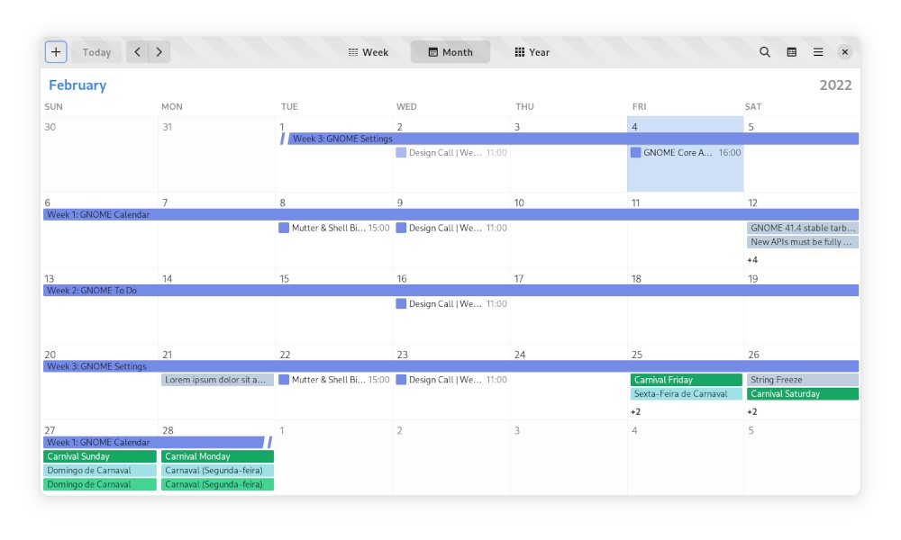Expand +4 more events on the 12th
This screenshot has height=540, width=901.
click(752, 260)
